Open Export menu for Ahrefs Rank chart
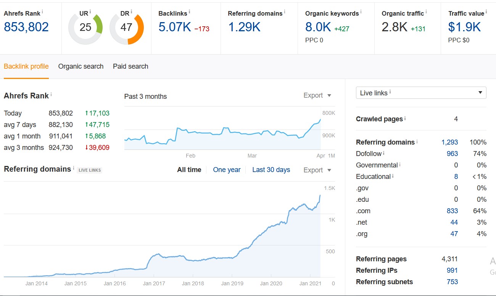 click(317, 95)
